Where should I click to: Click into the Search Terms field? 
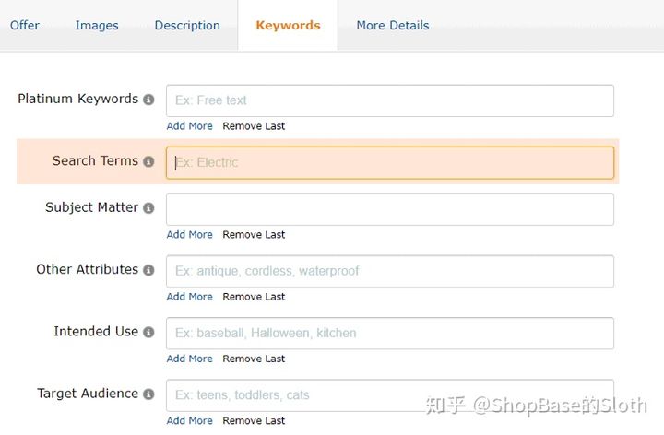point(389,162)
